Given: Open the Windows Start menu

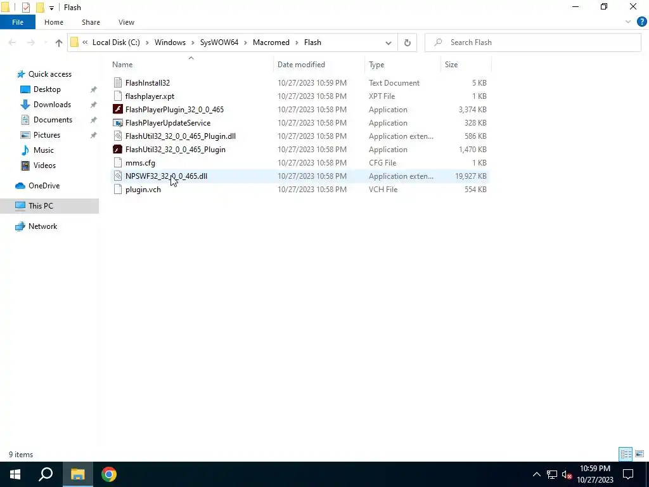Looking at the screenshot, I should (15, 474).
